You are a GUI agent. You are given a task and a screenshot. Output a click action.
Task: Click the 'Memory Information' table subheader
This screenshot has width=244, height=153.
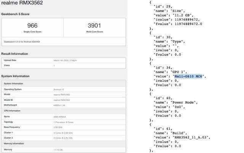click(14, 143)
